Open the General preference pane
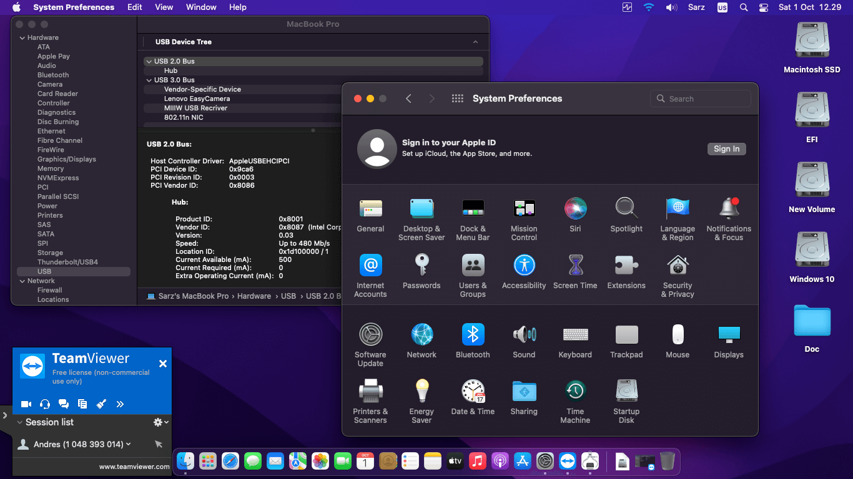The width and height of the screenshot is (853, 479). 370,215
